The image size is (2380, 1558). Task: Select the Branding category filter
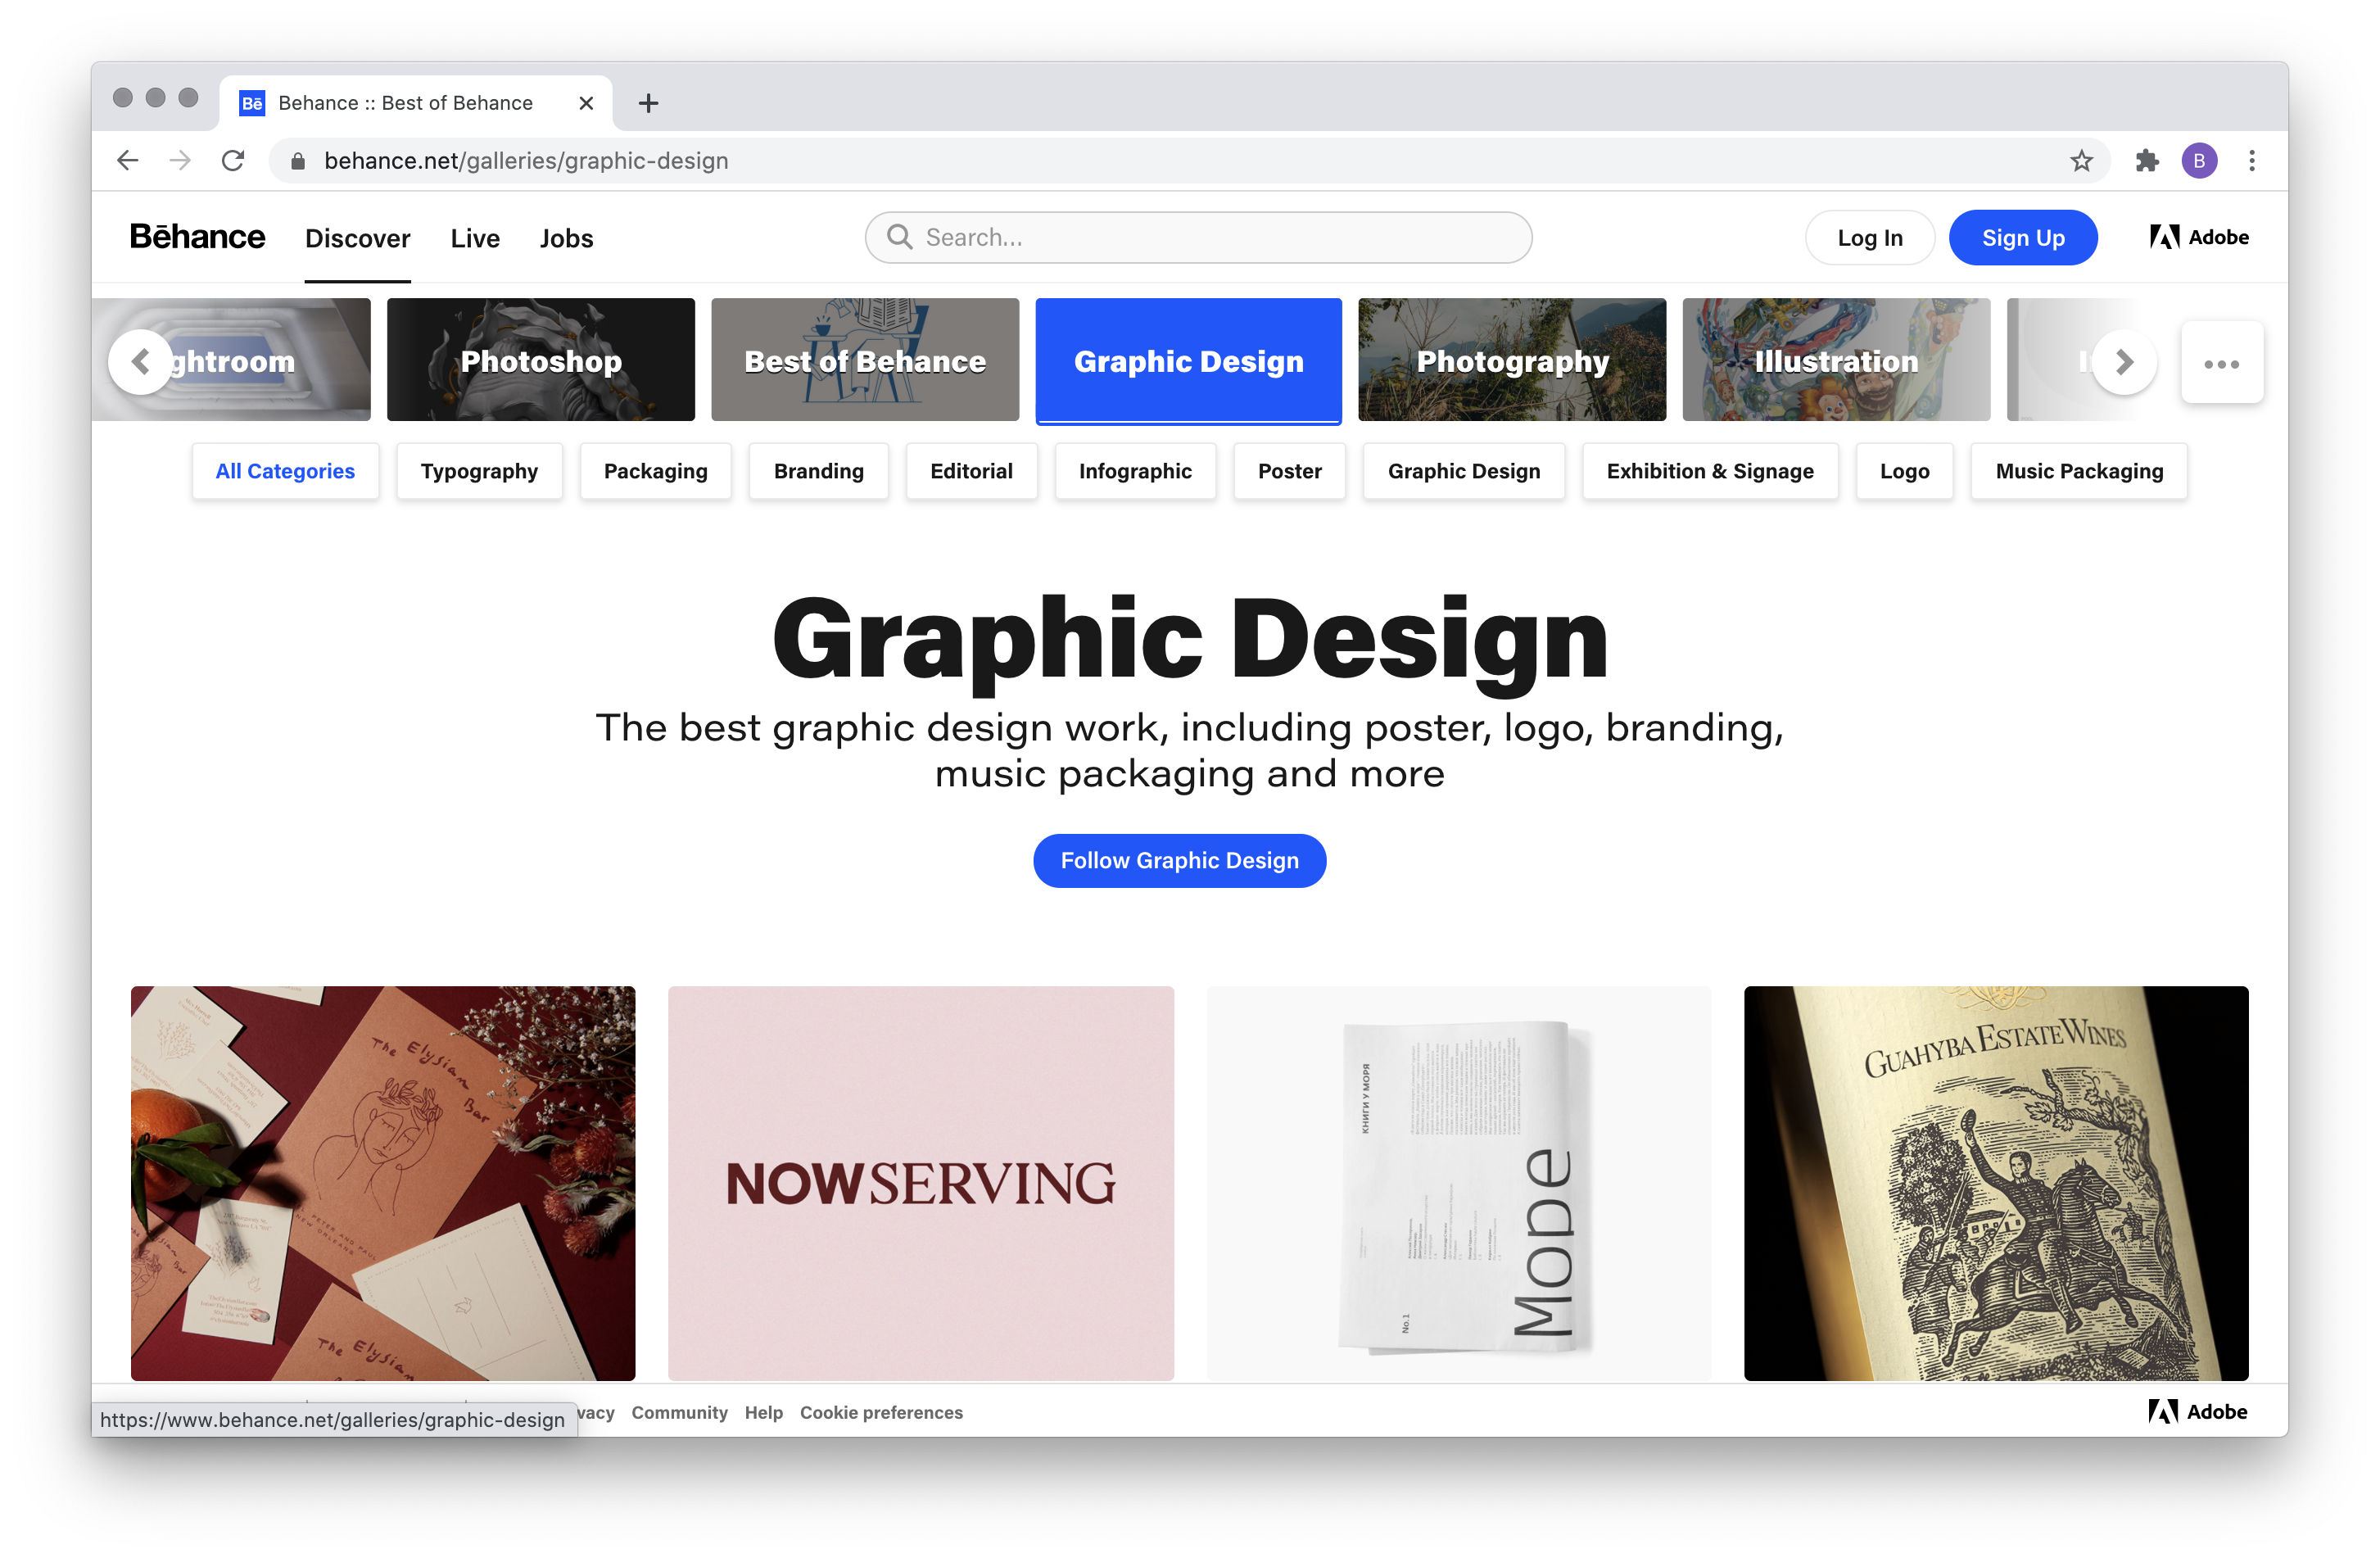tap(818, 471)
